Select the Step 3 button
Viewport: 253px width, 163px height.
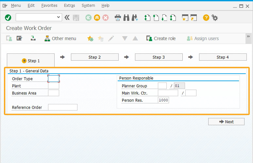[x=159, y=57]
